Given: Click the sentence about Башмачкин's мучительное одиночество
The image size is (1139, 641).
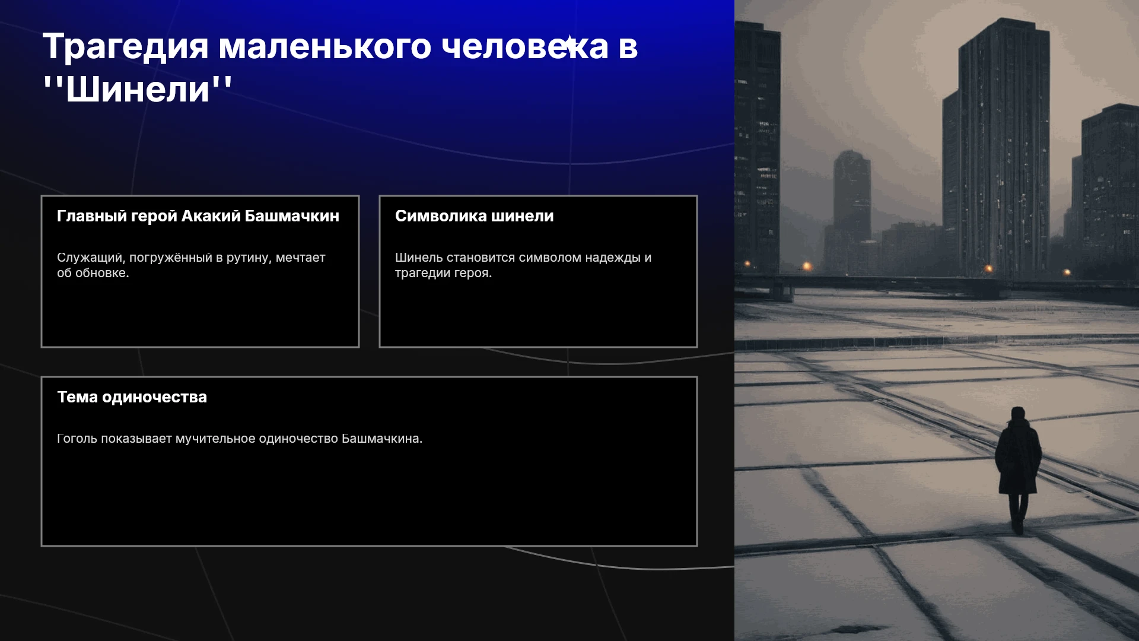Looking at the screenshot, I should pyautogui.click(x=240, y=439).
